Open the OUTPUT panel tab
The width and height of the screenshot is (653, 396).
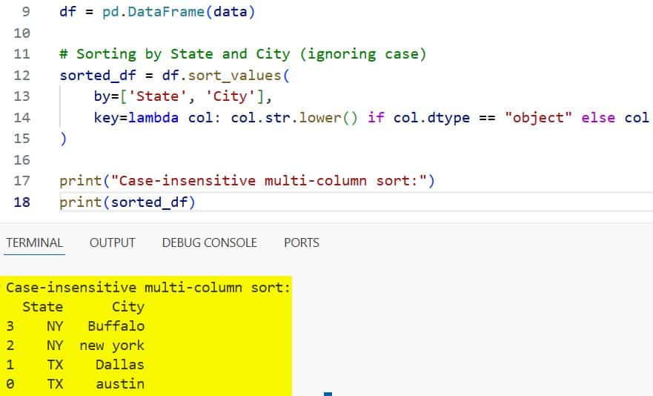[113, 242]
